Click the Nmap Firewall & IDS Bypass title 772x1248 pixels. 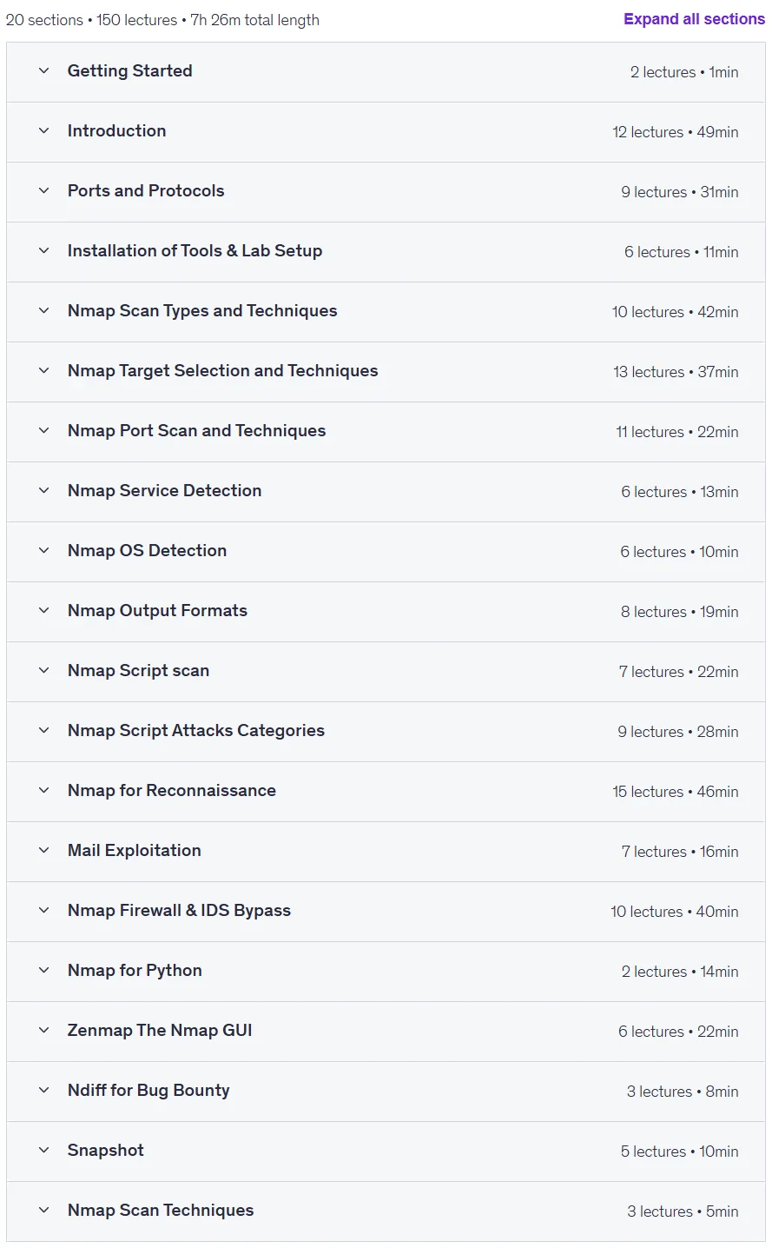(x=179, y=911)
